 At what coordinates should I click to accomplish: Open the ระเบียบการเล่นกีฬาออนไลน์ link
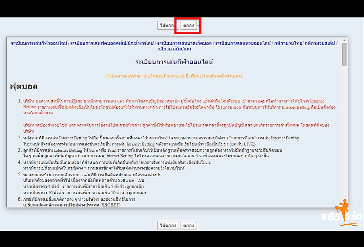(39, 43)
